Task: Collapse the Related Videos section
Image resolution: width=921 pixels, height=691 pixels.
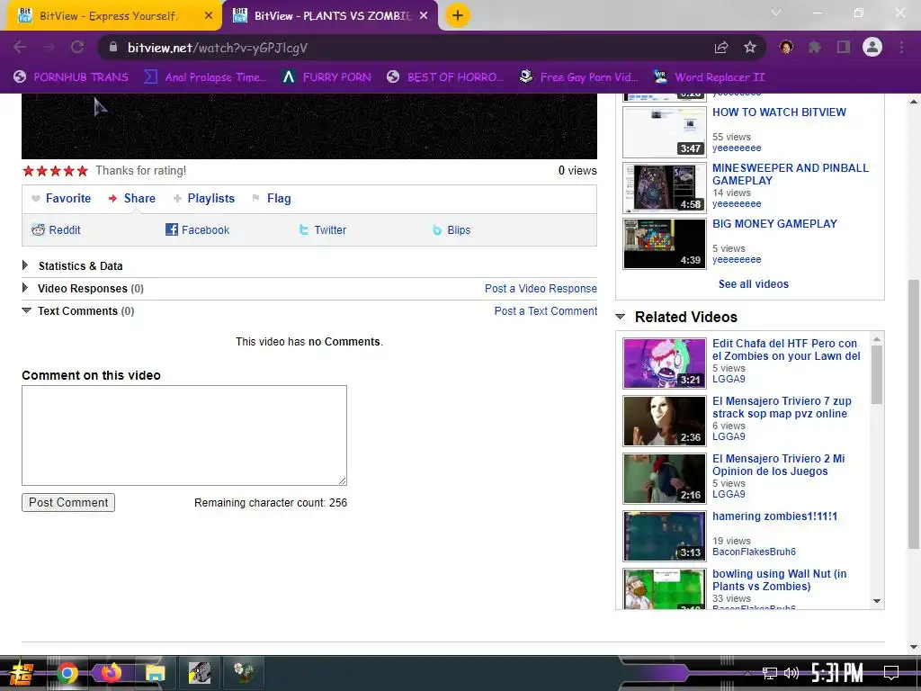Action: point(621,317)
